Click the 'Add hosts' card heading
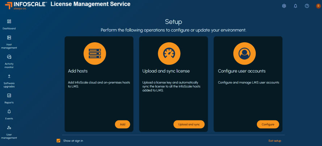322x146 pixels. pos(78,71)
